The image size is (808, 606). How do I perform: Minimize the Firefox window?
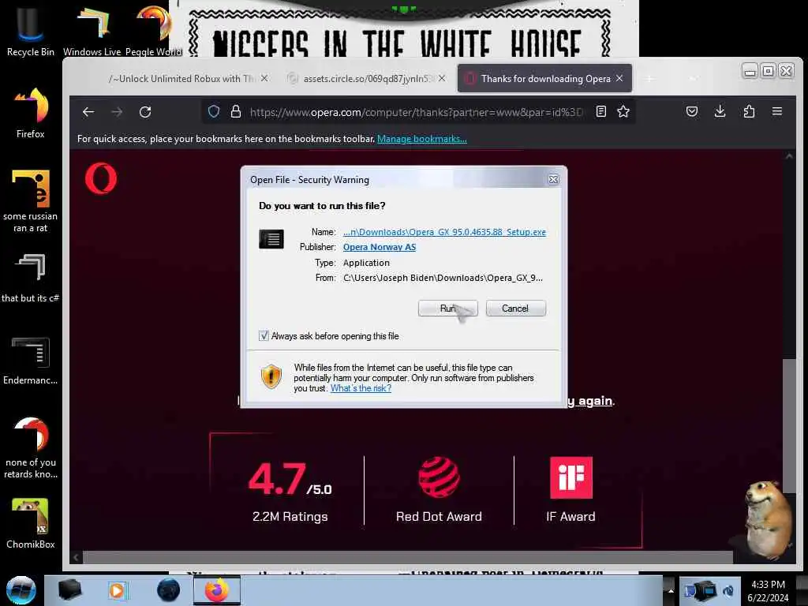[750, 71]
